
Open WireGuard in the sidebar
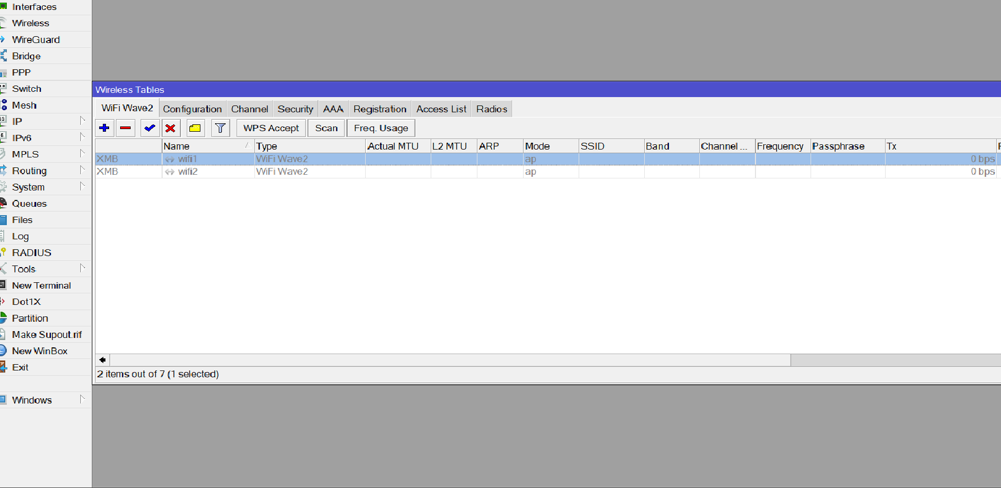(36, 40)
